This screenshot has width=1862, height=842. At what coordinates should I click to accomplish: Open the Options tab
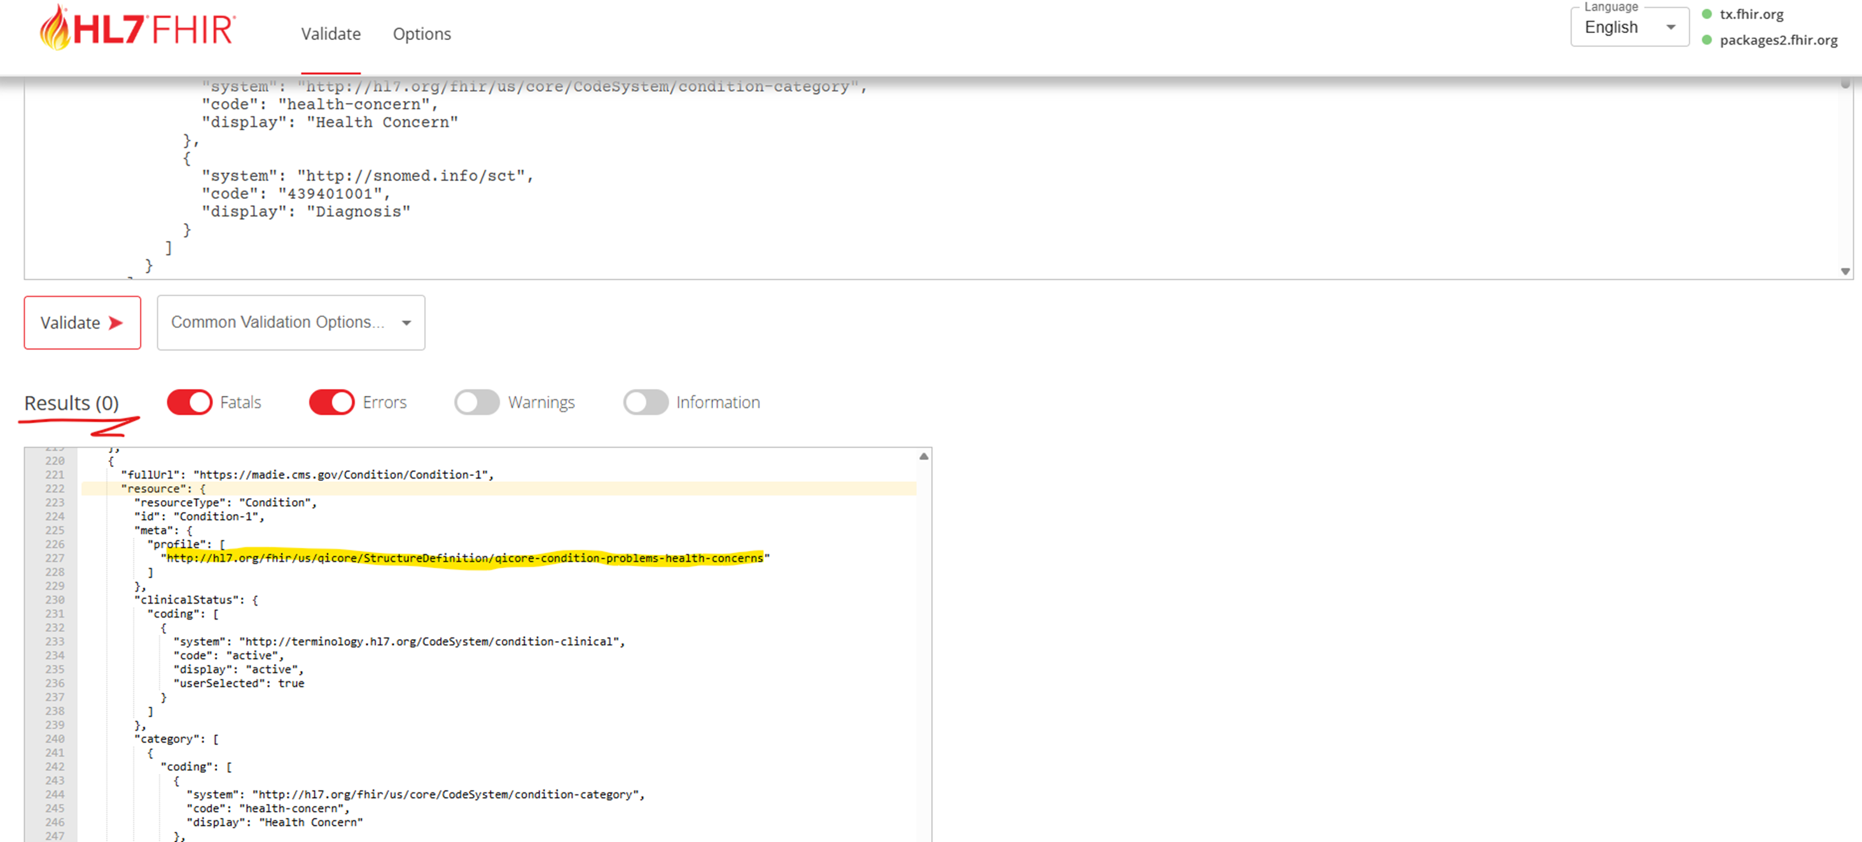pyautogui.click(x=421, y=34)
